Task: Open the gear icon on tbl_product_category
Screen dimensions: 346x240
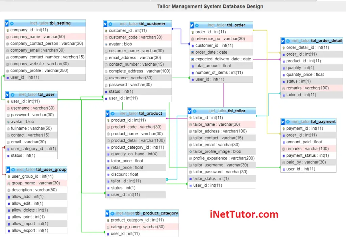Action: (x=113, y=213)
